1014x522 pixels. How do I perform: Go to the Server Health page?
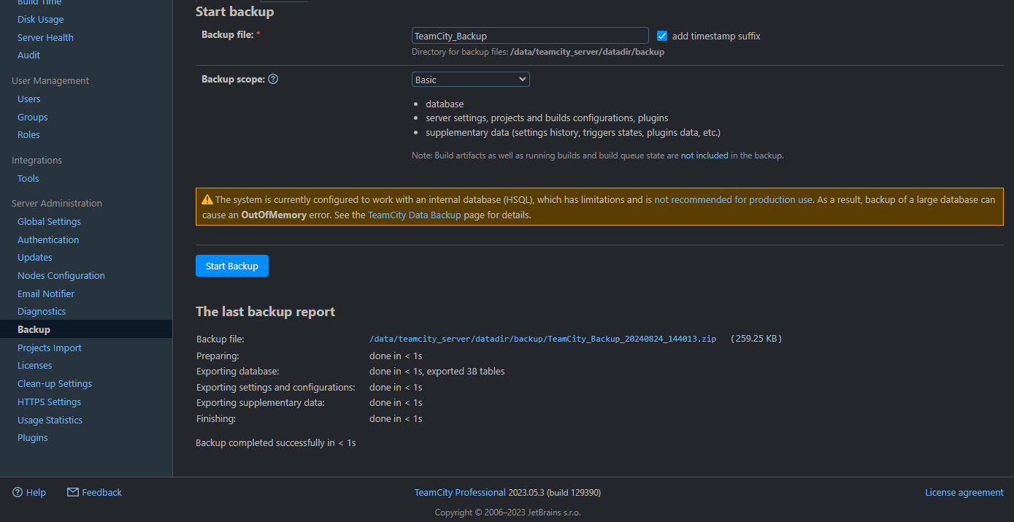pos(45,38)
